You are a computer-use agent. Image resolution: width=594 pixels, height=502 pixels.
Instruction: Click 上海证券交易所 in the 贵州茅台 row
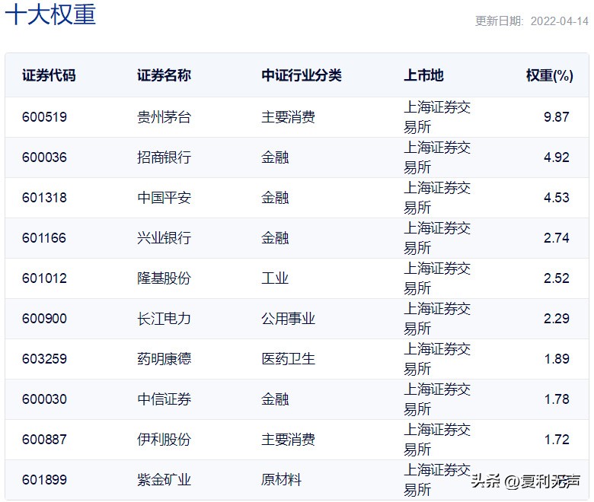[437, 117]
